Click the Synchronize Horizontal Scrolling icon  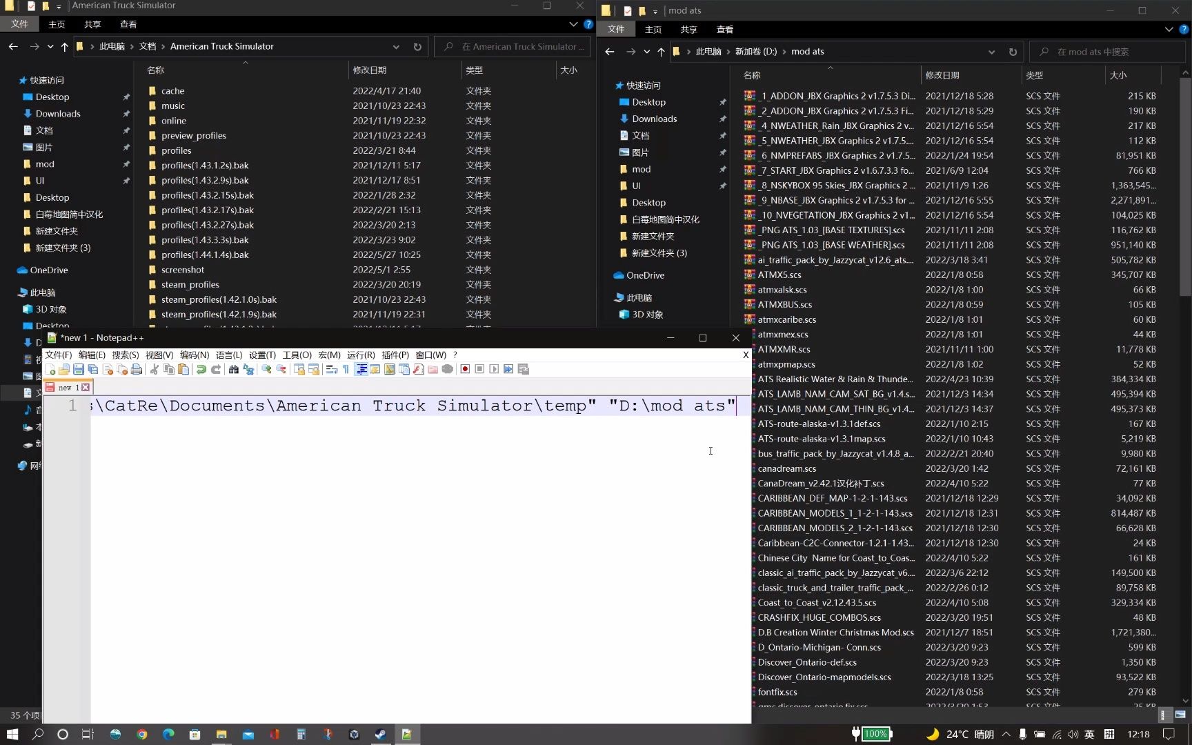pos(314,369)
